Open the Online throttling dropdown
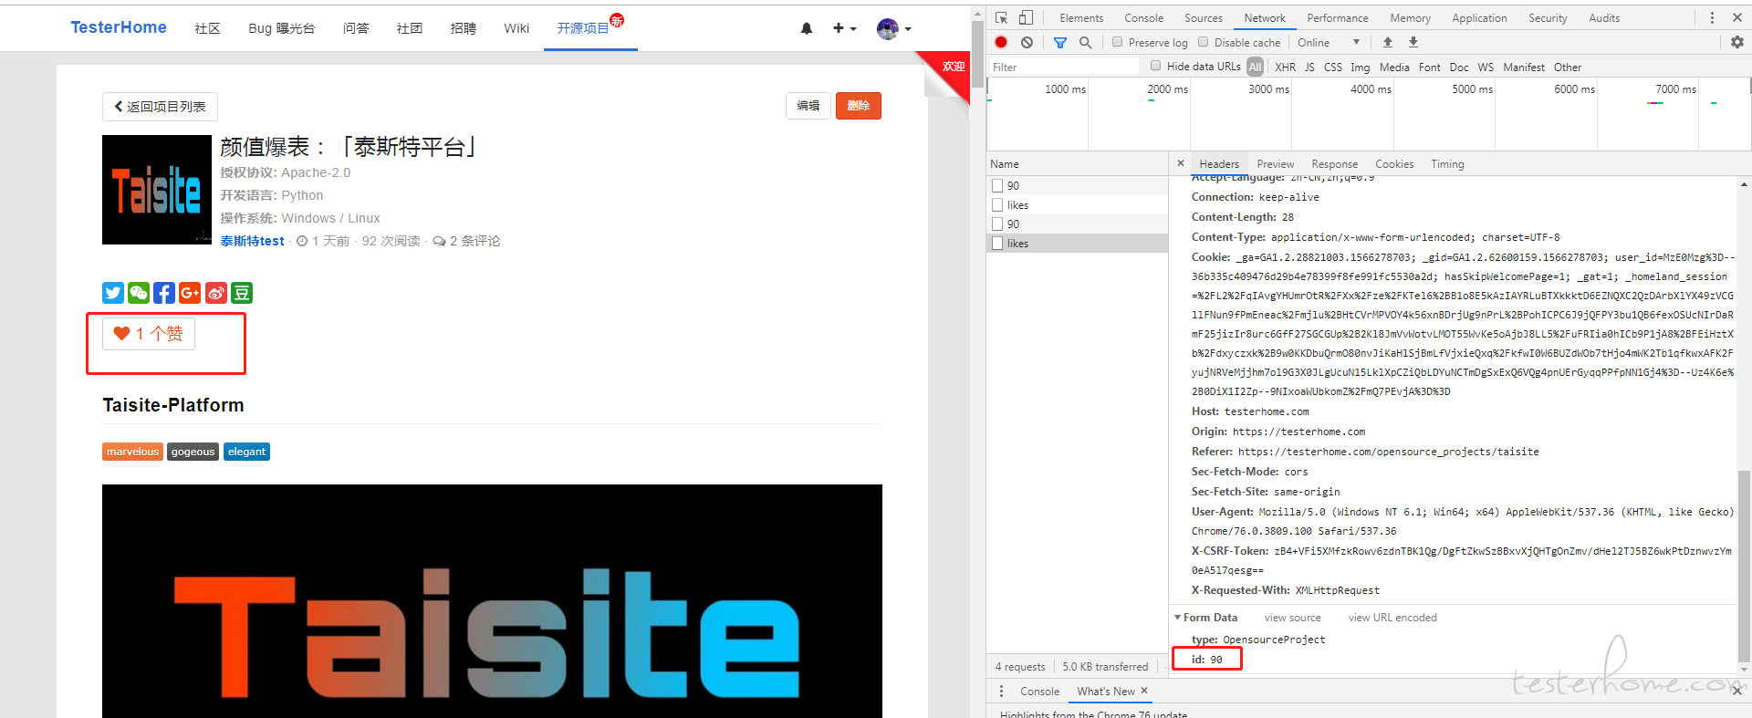 point(1329,42)
